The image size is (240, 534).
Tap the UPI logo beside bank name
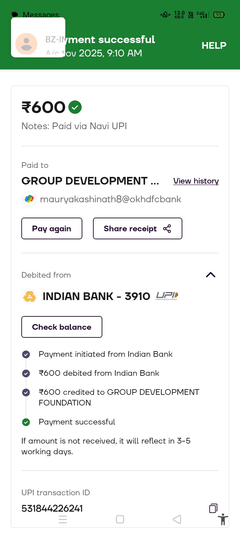[167, 296]
